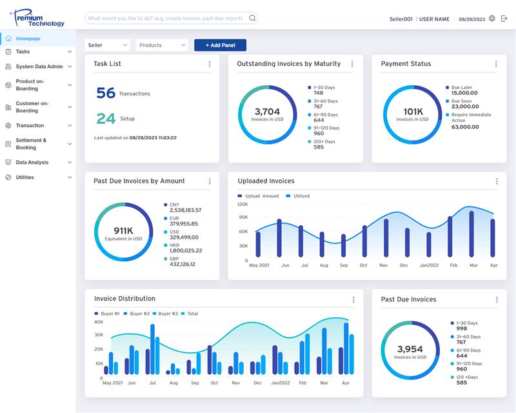Screen dimensions: 516x413
Task: Expand the Utilities chevron
Action: (70, 177)
